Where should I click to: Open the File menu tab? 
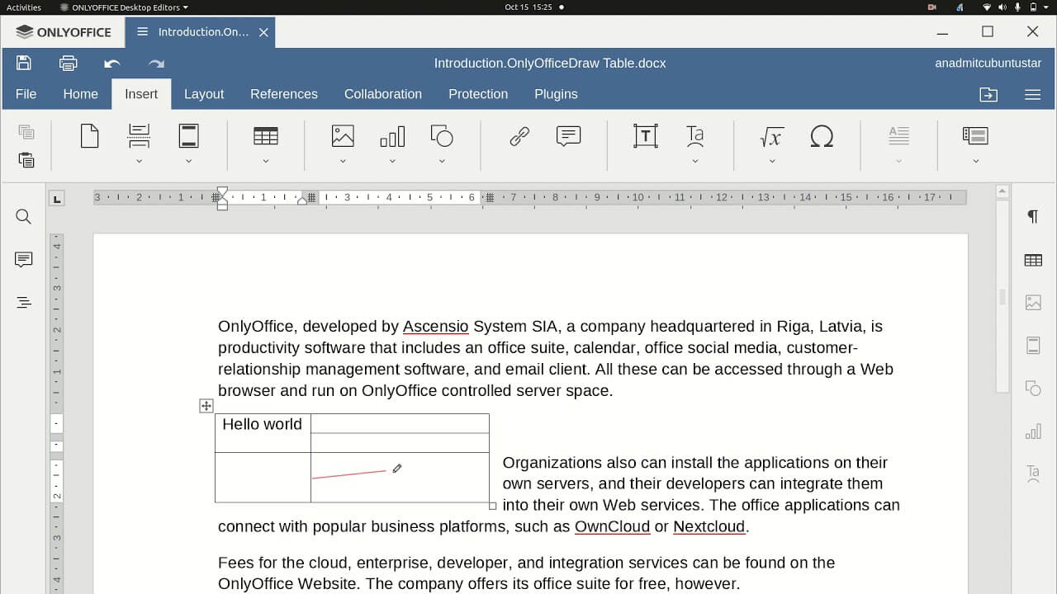tap(26, 94)
